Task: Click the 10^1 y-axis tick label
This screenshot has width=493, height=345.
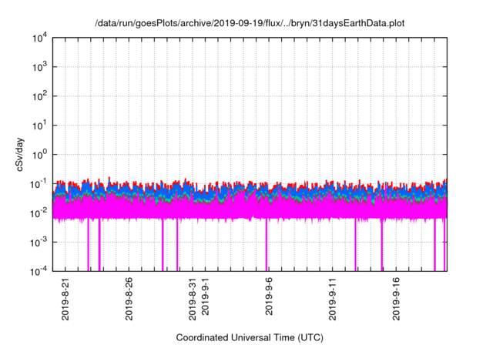Action: 39,126
